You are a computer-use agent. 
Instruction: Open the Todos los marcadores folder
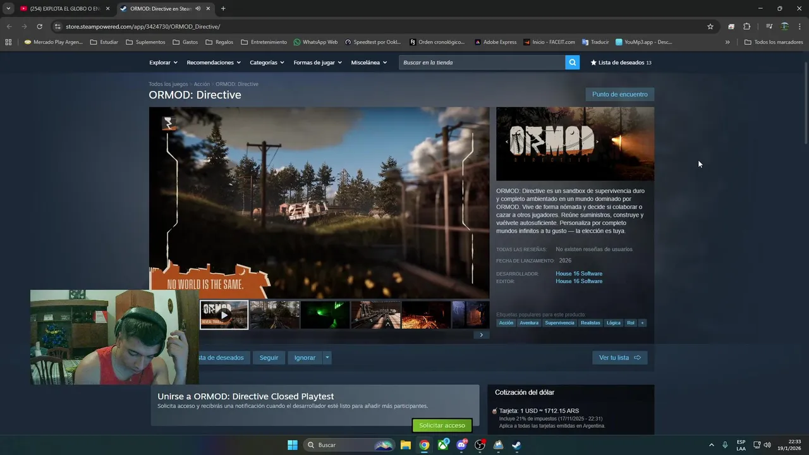pyautogui.click(x=774, y=42)
